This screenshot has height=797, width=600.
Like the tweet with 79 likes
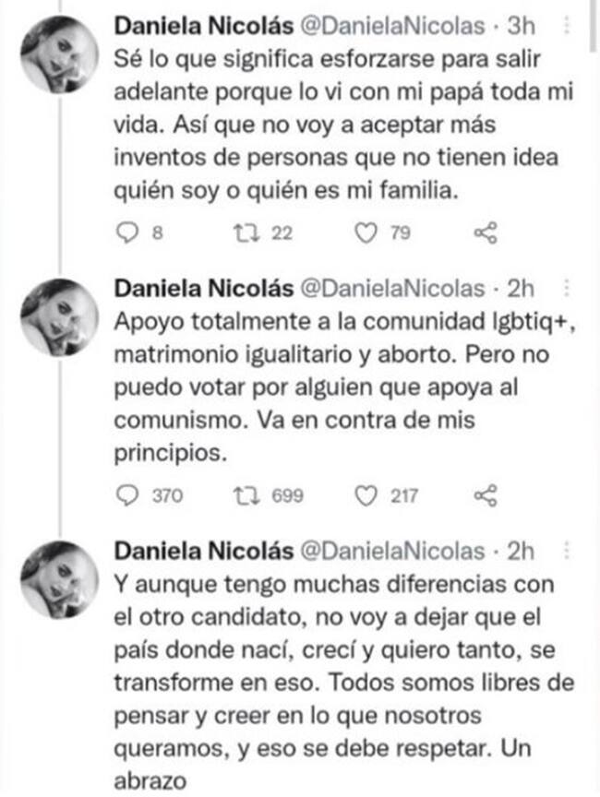368,234
